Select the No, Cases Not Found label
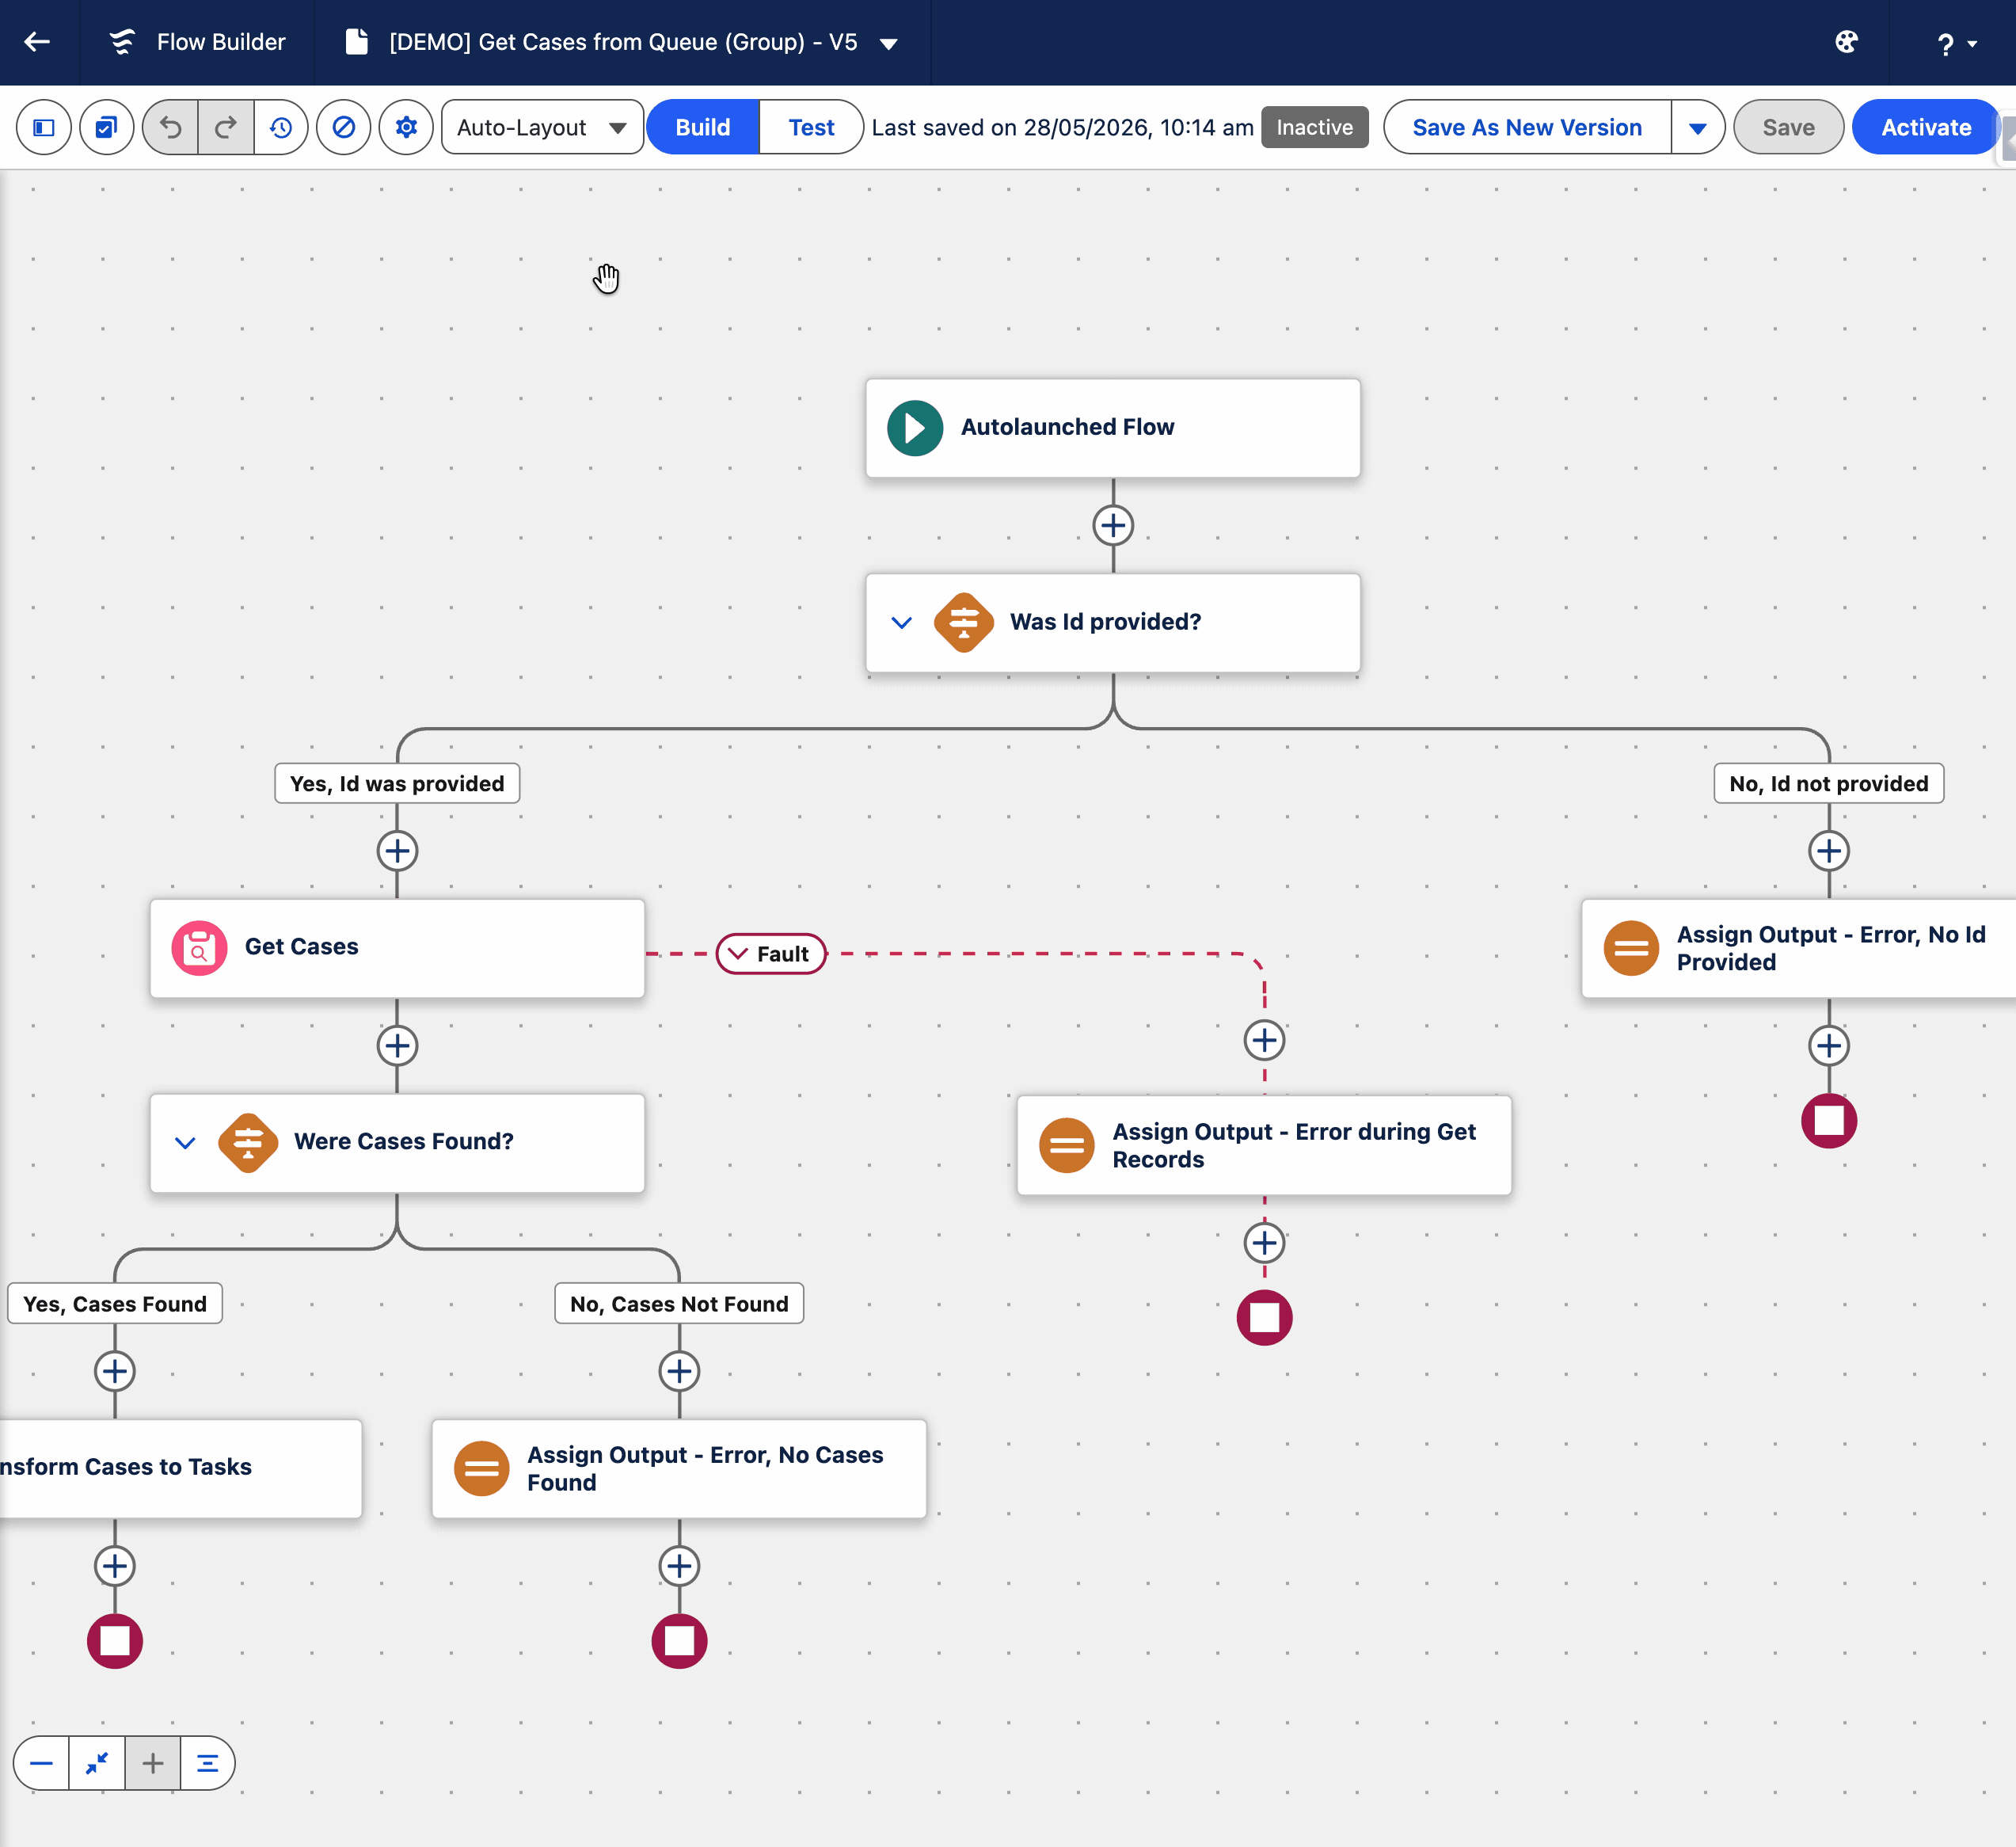 point(679,1303)
